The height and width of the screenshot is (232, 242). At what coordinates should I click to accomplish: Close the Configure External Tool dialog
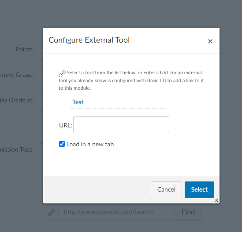(210, 41)
